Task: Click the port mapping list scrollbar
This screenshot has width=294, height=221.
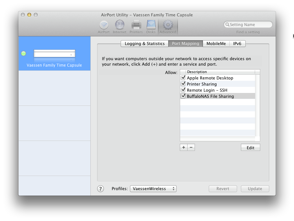Action: click(257, 105)
